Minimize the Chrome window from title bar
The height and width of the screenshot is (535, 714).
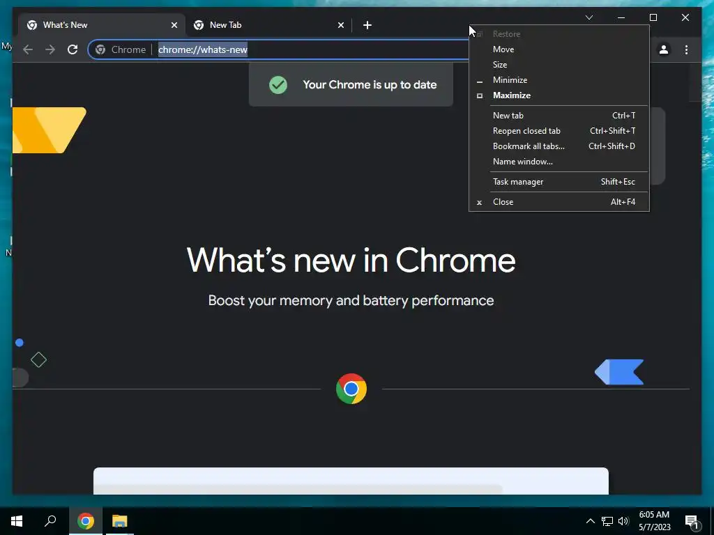(x=621, y=17)
